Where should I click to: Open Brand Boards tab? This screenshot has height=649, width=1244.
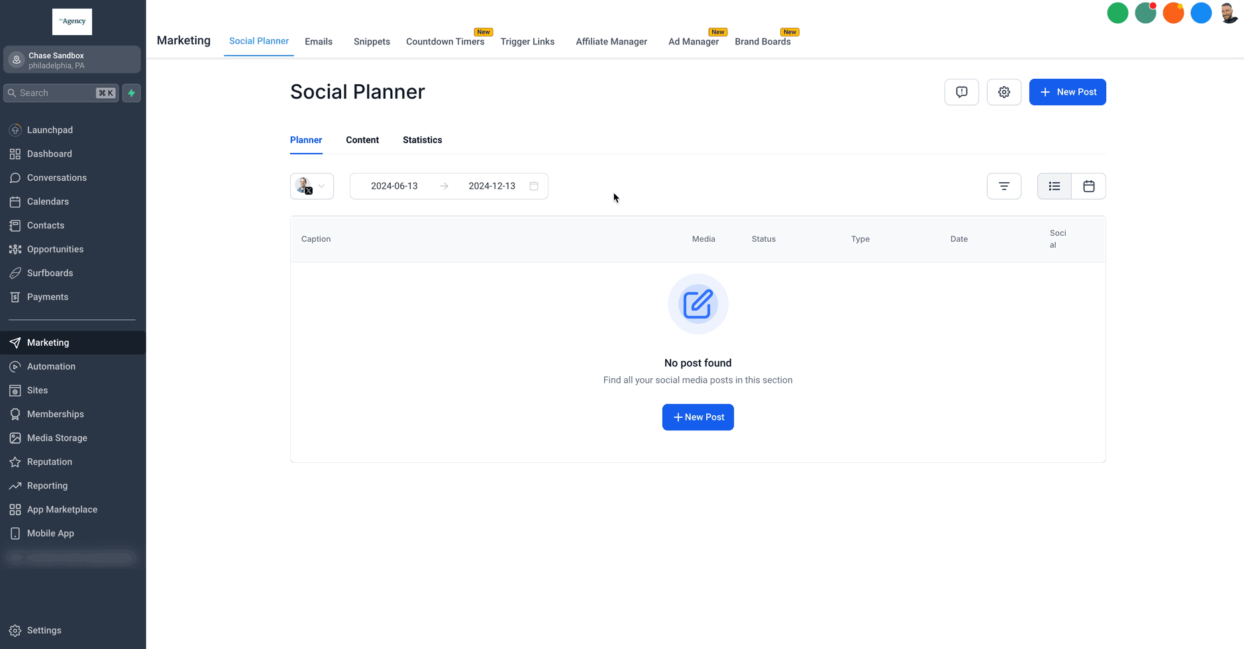point(762,42)
